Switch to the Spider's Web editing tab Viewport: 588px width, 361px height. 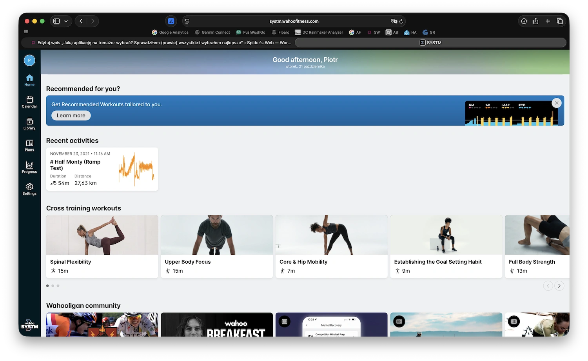pyautogui.click(x=161, y=43)
